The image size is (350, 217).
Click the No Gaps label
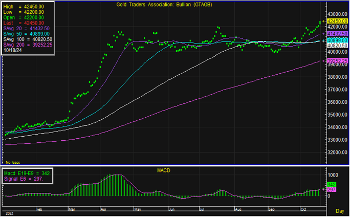tap(13, 162)
